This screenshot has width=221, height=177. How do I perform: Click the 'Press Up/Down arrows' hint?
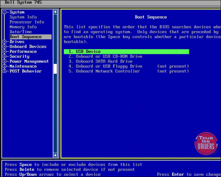53,175
